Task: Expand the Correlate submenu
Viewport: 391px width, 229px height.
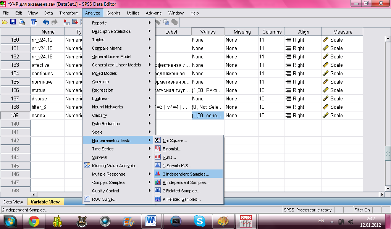Action: point(118,82)
